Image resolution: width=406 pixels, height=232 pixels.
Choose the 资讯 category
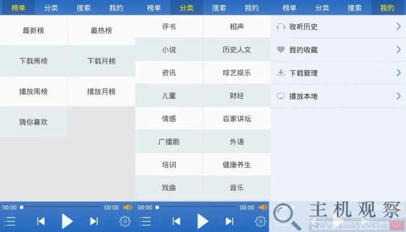tap(169, 72)
